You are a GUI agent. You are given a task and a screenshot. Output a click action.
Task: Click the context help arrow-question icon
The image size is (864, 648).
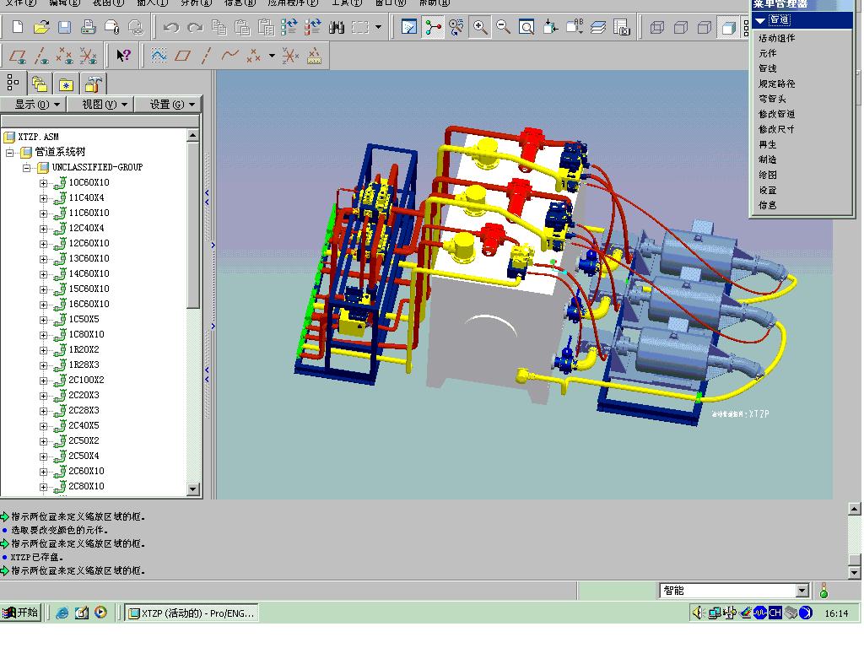[124, 57]
